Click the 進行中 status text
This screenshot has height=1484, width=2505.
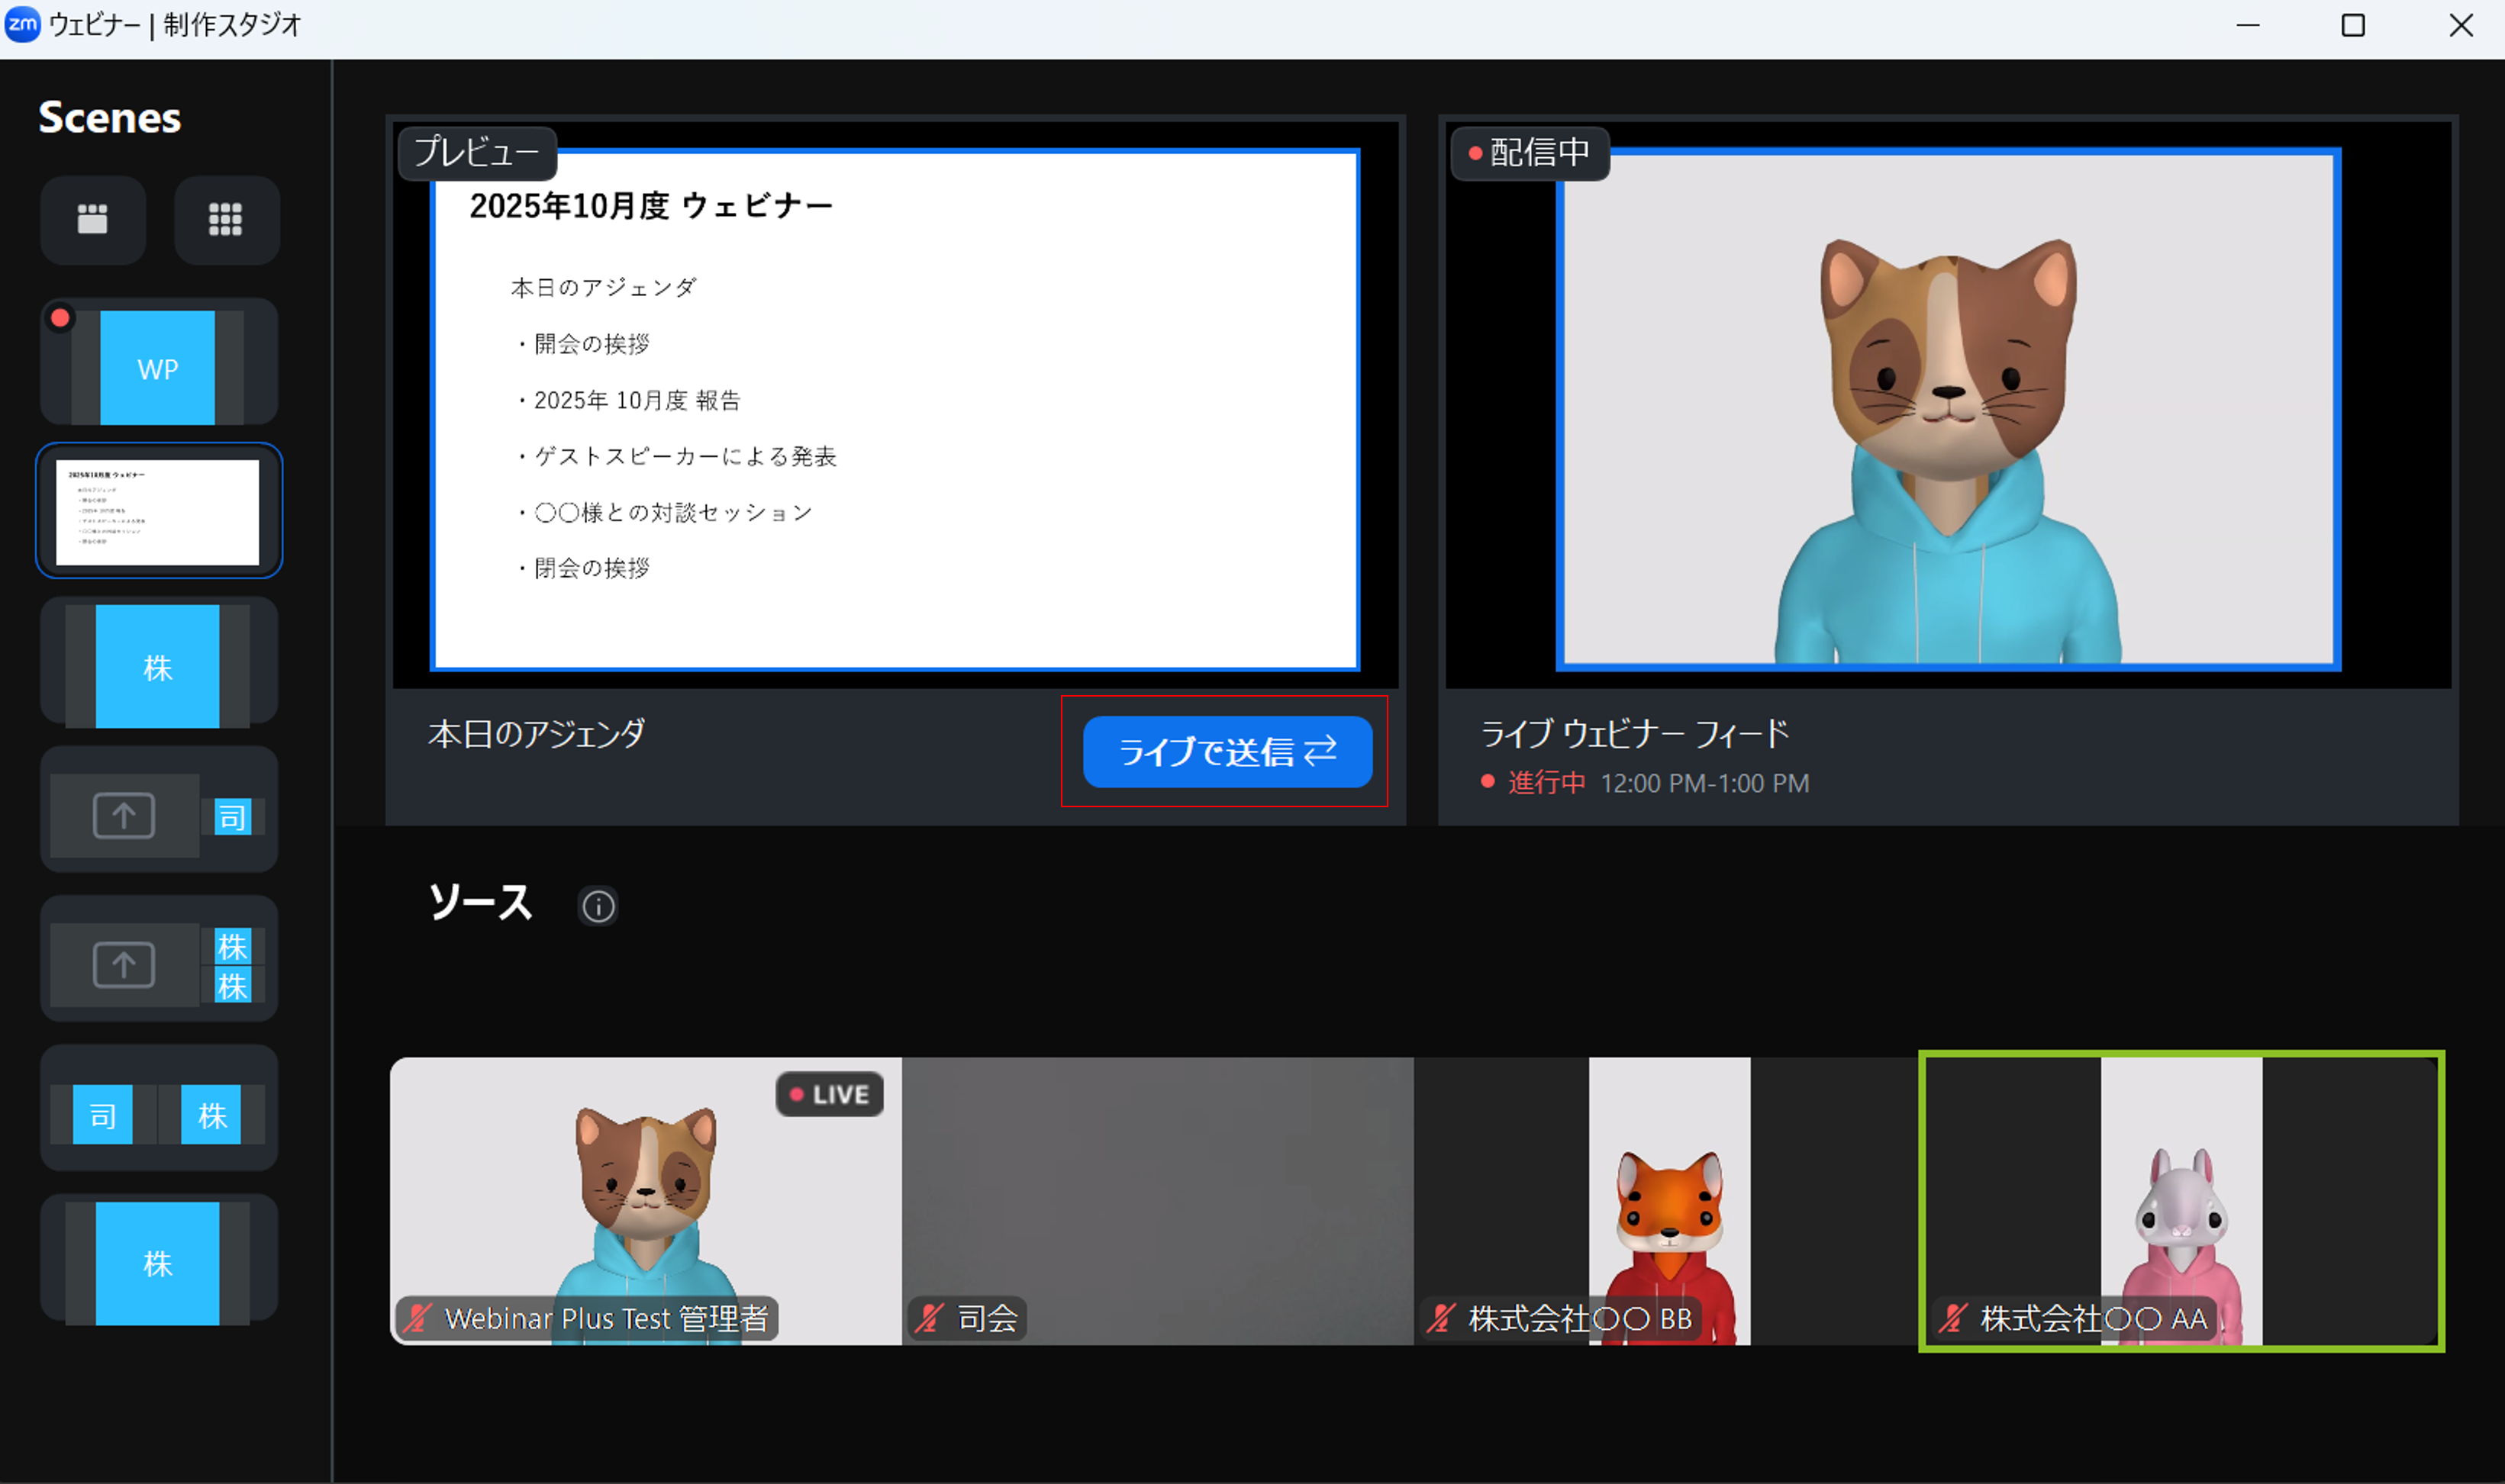coord(1546,783)
